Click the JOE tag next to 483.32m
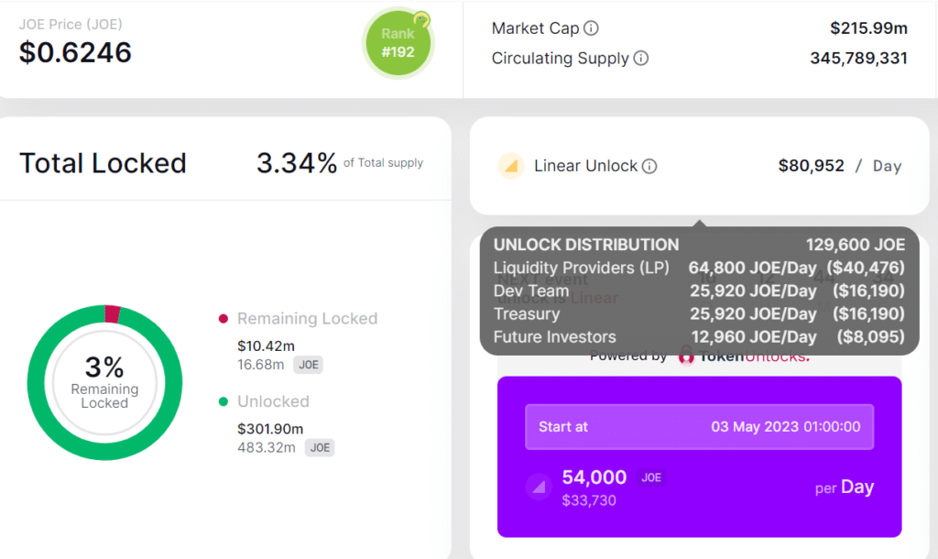Image resolution: width=938 pixels, height=559 pixels. pos(320,447)
